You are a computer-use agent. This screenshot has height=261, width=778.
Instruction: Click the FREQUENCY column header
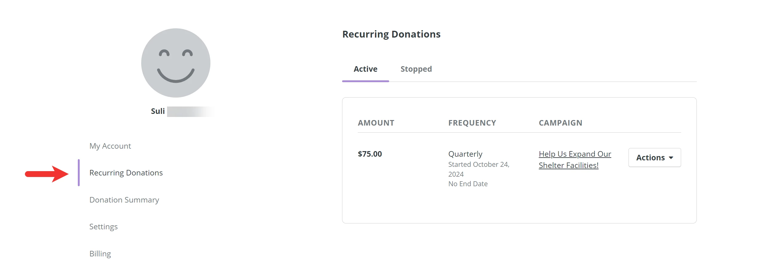472,122
